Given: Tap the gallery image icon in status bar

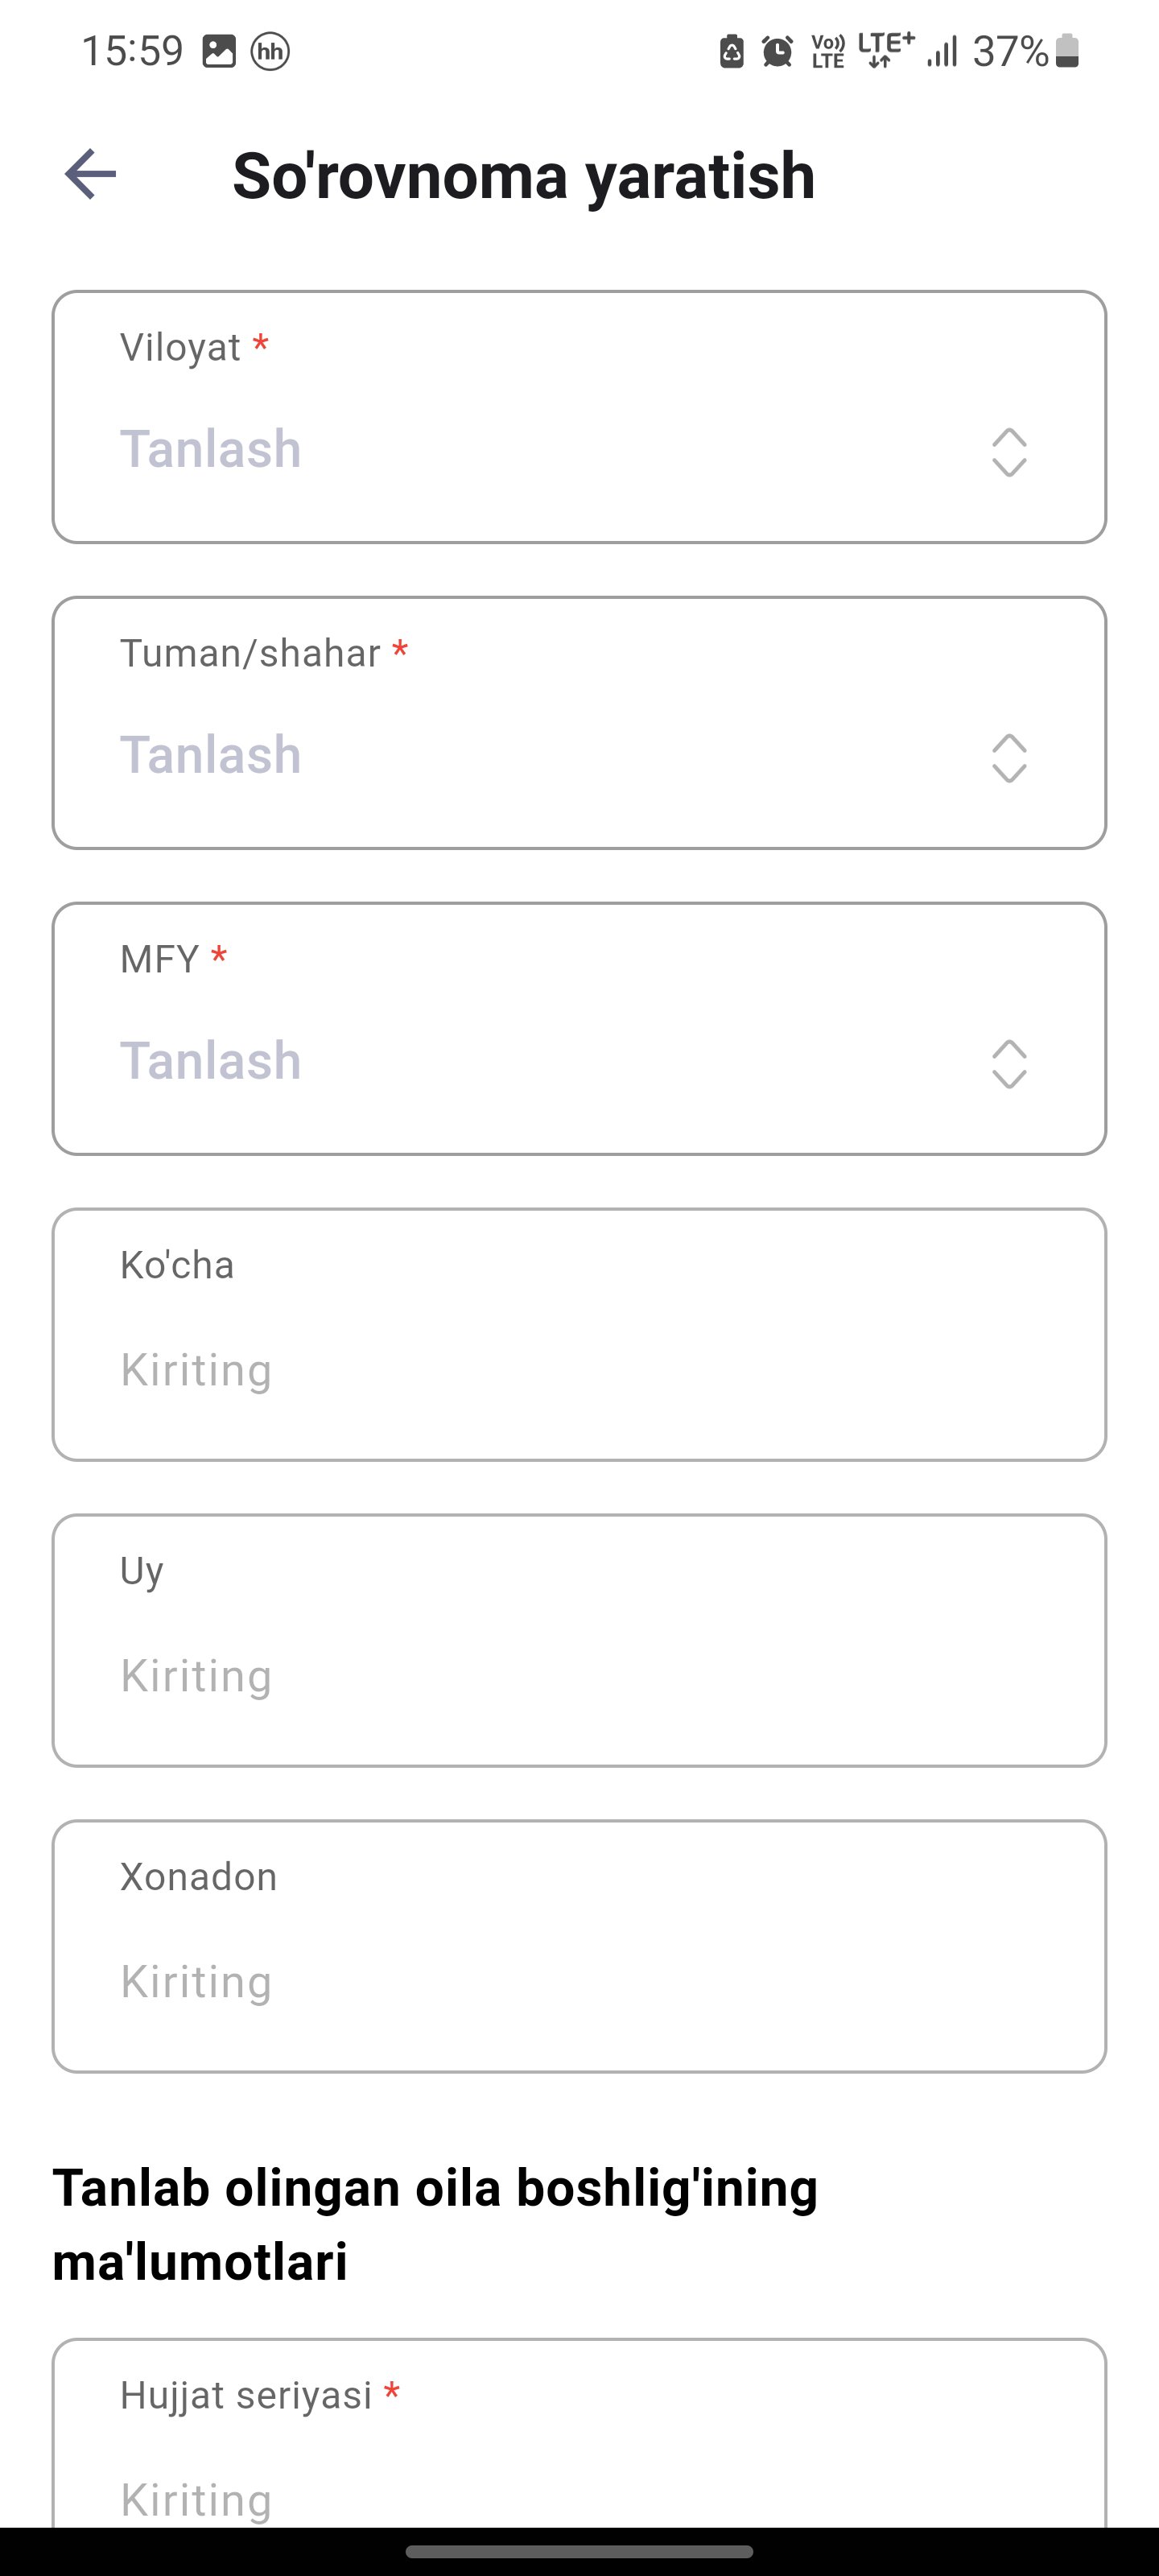Looking at the screenshot, I should [219, 51].
